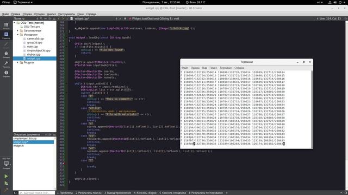Close the widget.cpp document in editor toolbar
Viewport: 348px width, 195px height.
[x=120, y=18]
